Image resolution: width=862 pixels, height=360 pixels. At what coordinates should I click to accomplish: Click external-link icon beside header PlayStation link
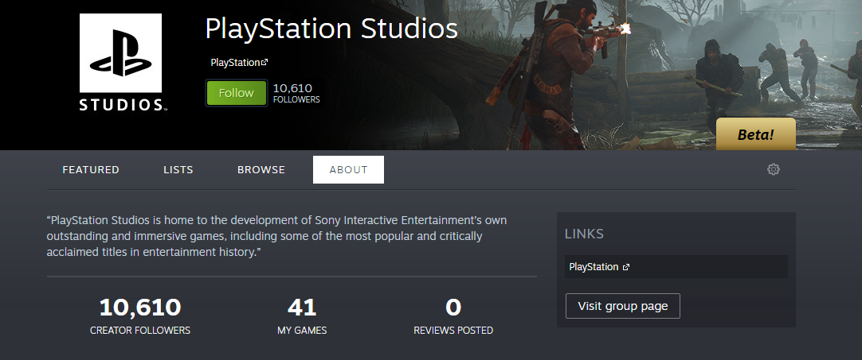click(x=264, y=63)
